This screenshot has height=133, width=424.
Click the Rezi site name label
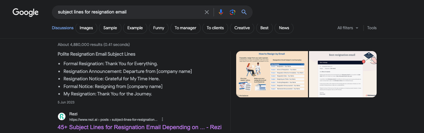(x=73, y=114)
